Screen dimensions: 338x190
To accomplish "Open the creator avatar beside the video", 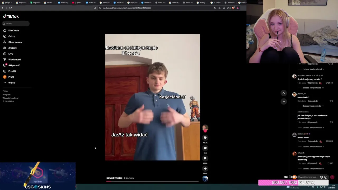I will point(205,128).
